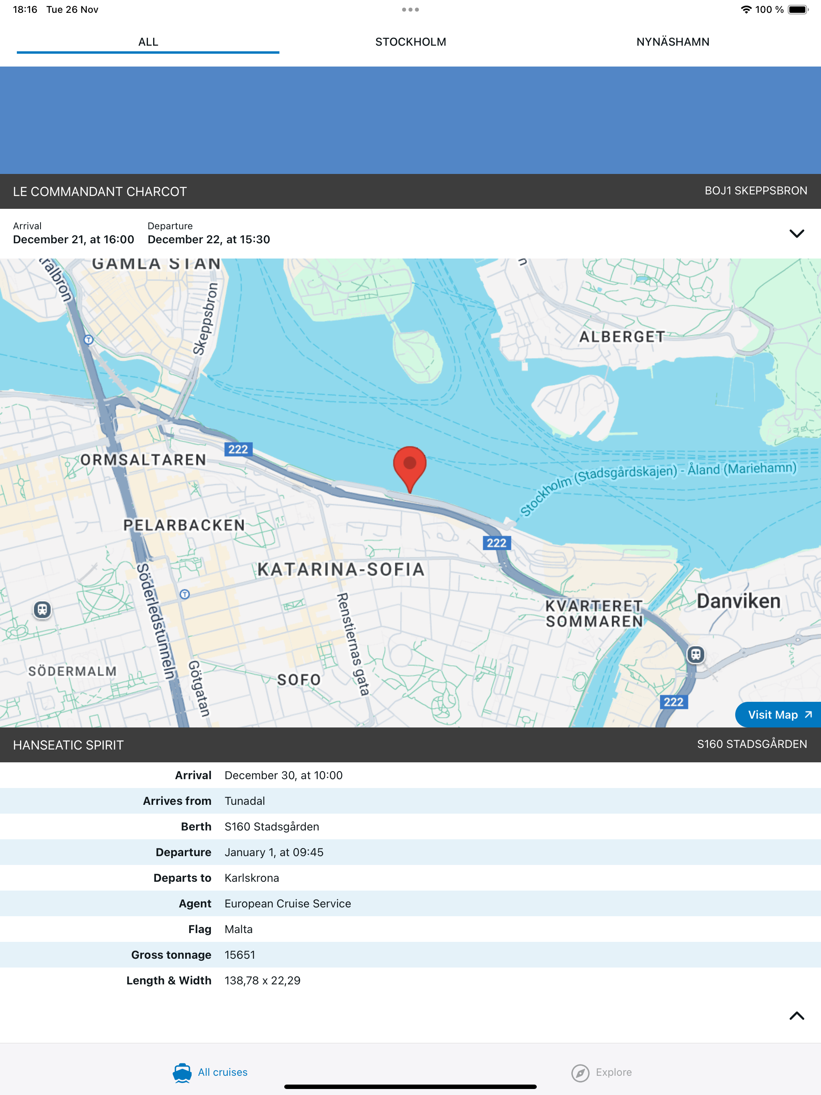Tap the 222 road sign below Danviken station

point(673,701)
